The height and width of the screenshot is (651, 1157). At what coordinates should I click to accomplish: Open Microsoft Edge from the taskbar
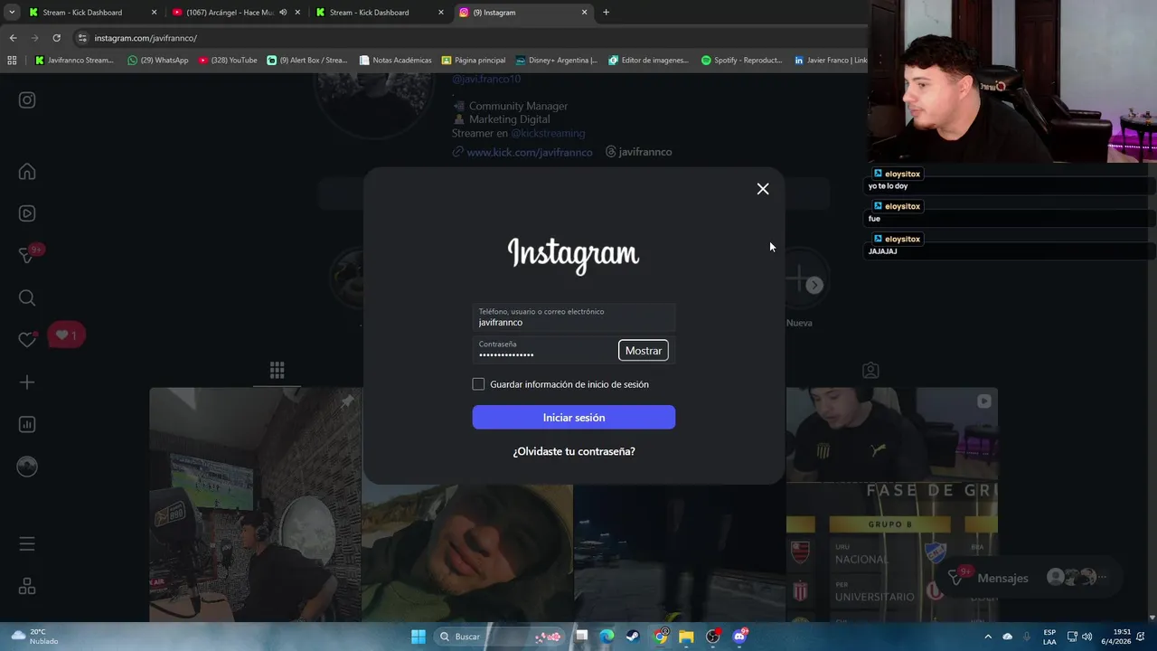pyautogui.click(x=607, y=637)
